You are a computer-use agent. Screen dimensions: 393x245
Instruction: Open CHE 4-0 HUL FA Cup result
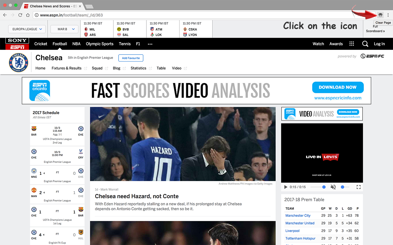tap(57, 237)
